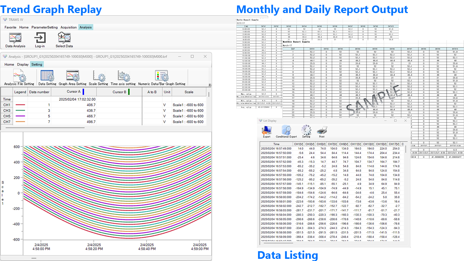Click the CH1[V] column header

click(x=299, y=144)
